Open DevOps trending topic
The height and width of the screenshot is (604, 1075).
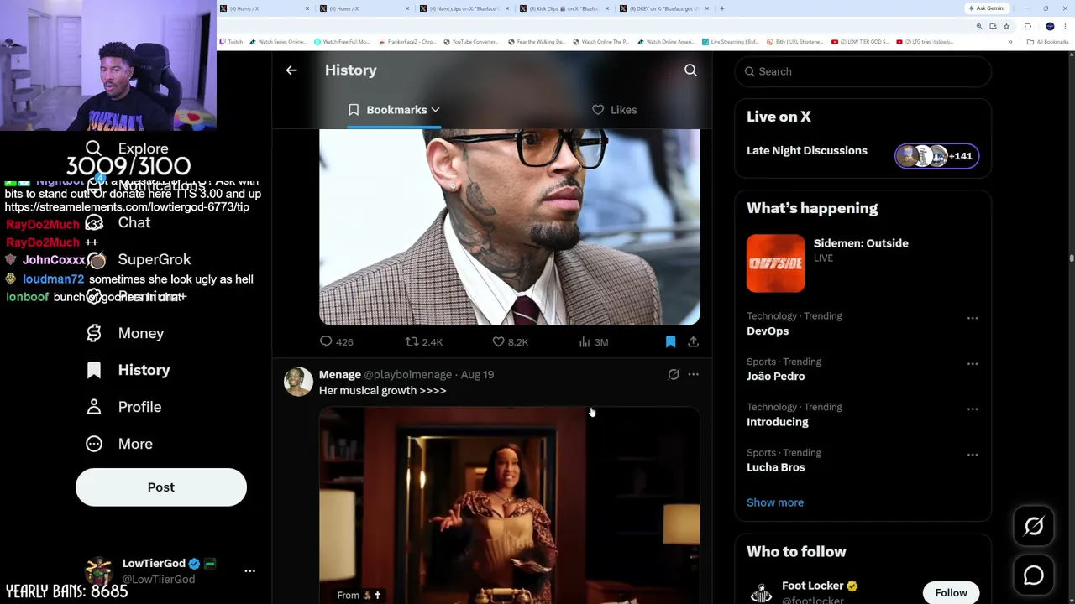click(768, 331)
